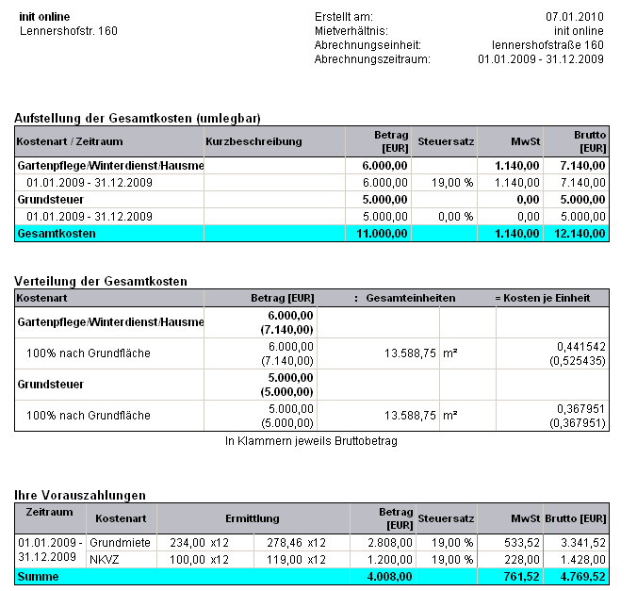The height and width of the screenshot is (591, 637).
Task: Click the calculation '100,00 x12'
Action: pos(199,560)
